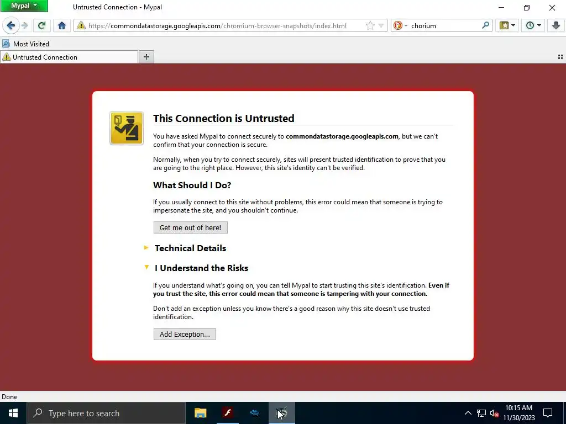Click the muted volume tray icon
This screenshot has width=566, height=424.
(x=495, y=413)
